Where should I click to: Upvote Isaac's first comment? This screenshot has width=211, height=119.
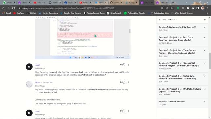pyautogui.click(x=124, y=65)
